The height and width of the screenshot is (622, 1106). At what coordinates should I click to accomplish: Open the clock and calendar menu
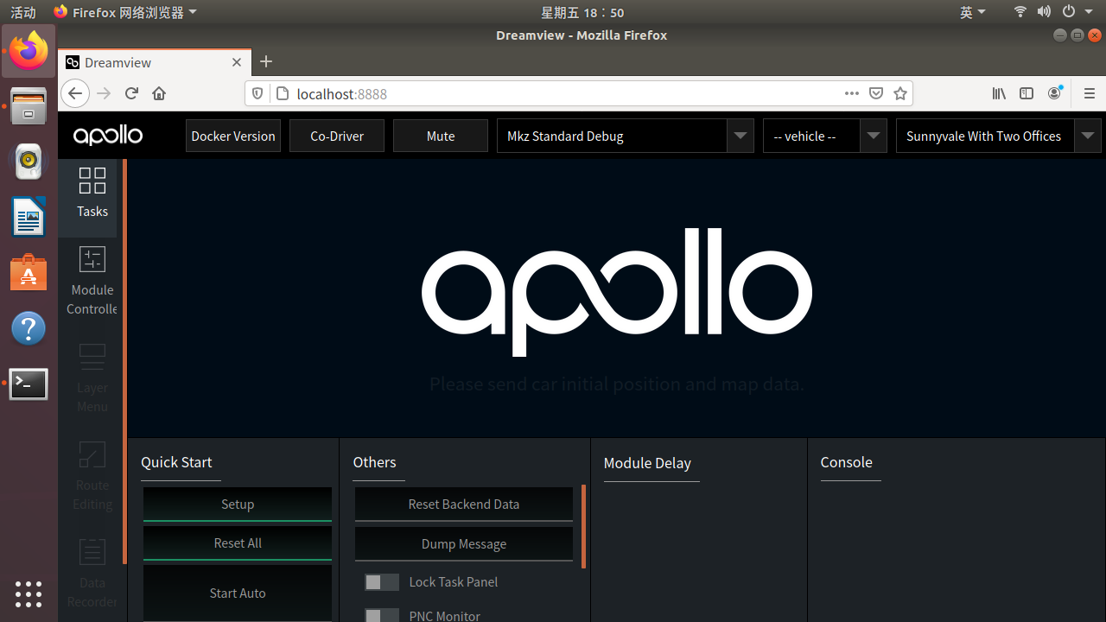click(582, 12)
